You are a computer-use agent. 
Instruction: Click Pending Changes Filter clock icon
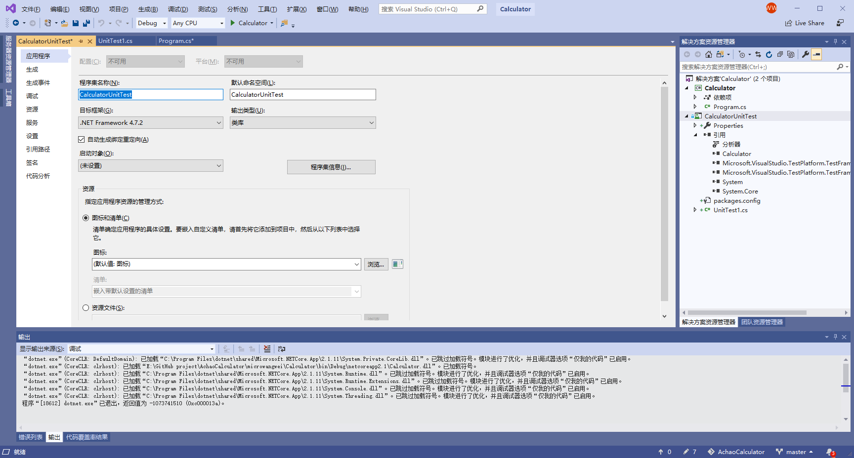(741, 54)
